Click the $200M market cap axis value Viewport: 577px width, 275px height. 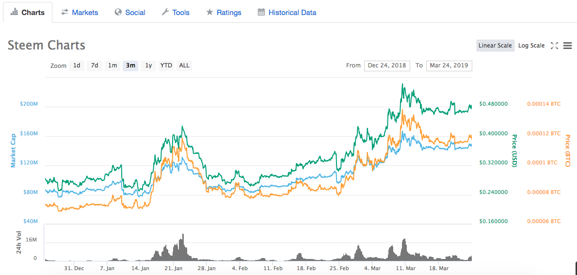pos(28,104)
